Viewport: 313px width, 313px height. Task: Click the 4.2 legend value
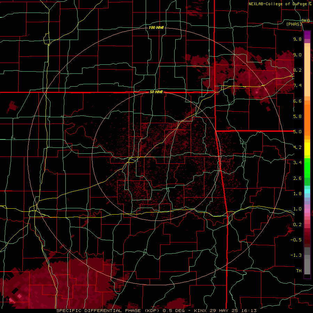click(297, 147)
